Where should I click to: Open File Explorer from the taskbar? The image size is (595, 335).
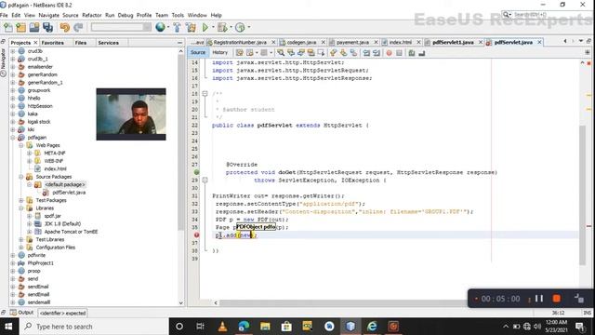(265, 327)
